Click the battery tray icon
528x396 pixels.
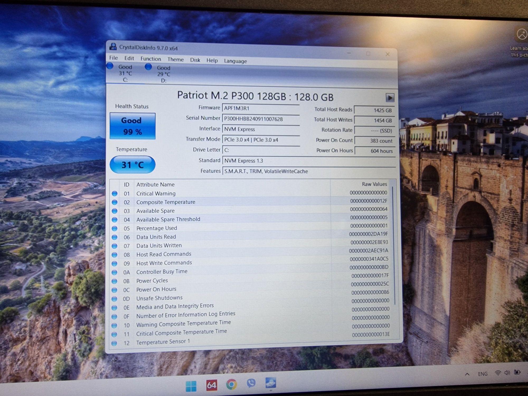tap(517, 372)
